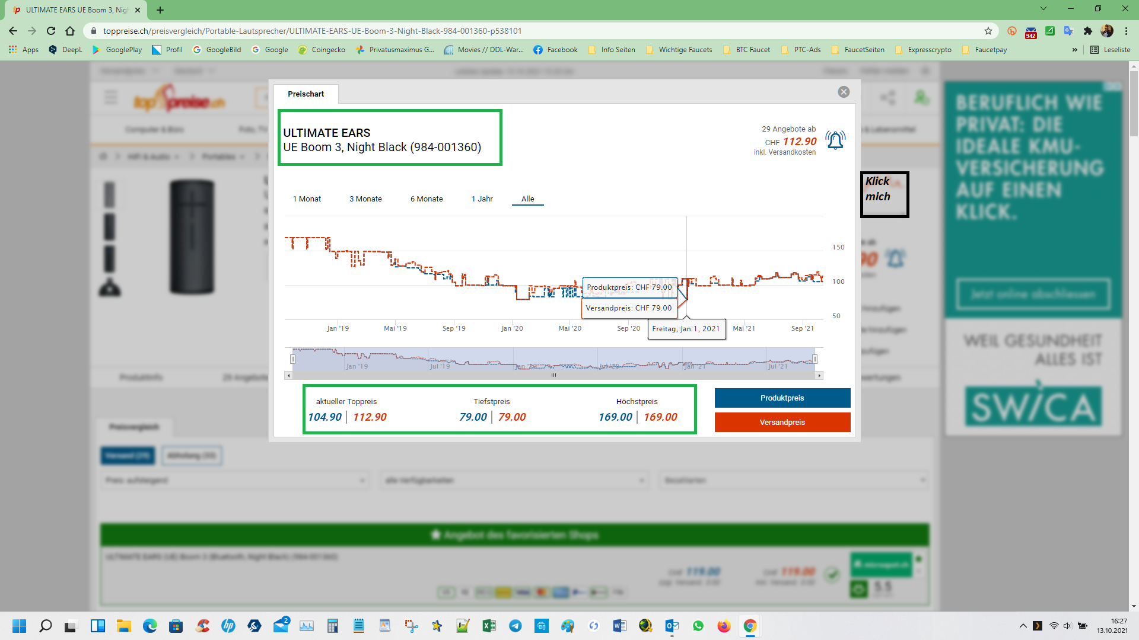This screenshot has height=640, width=1139.
Task: Show hidden system tray icons
Action: click(x=1023, y=626)
